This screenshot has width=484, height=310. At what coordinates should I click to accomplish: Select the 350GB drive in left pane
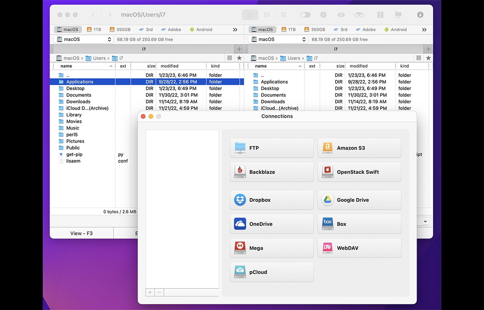pos(119,29)
